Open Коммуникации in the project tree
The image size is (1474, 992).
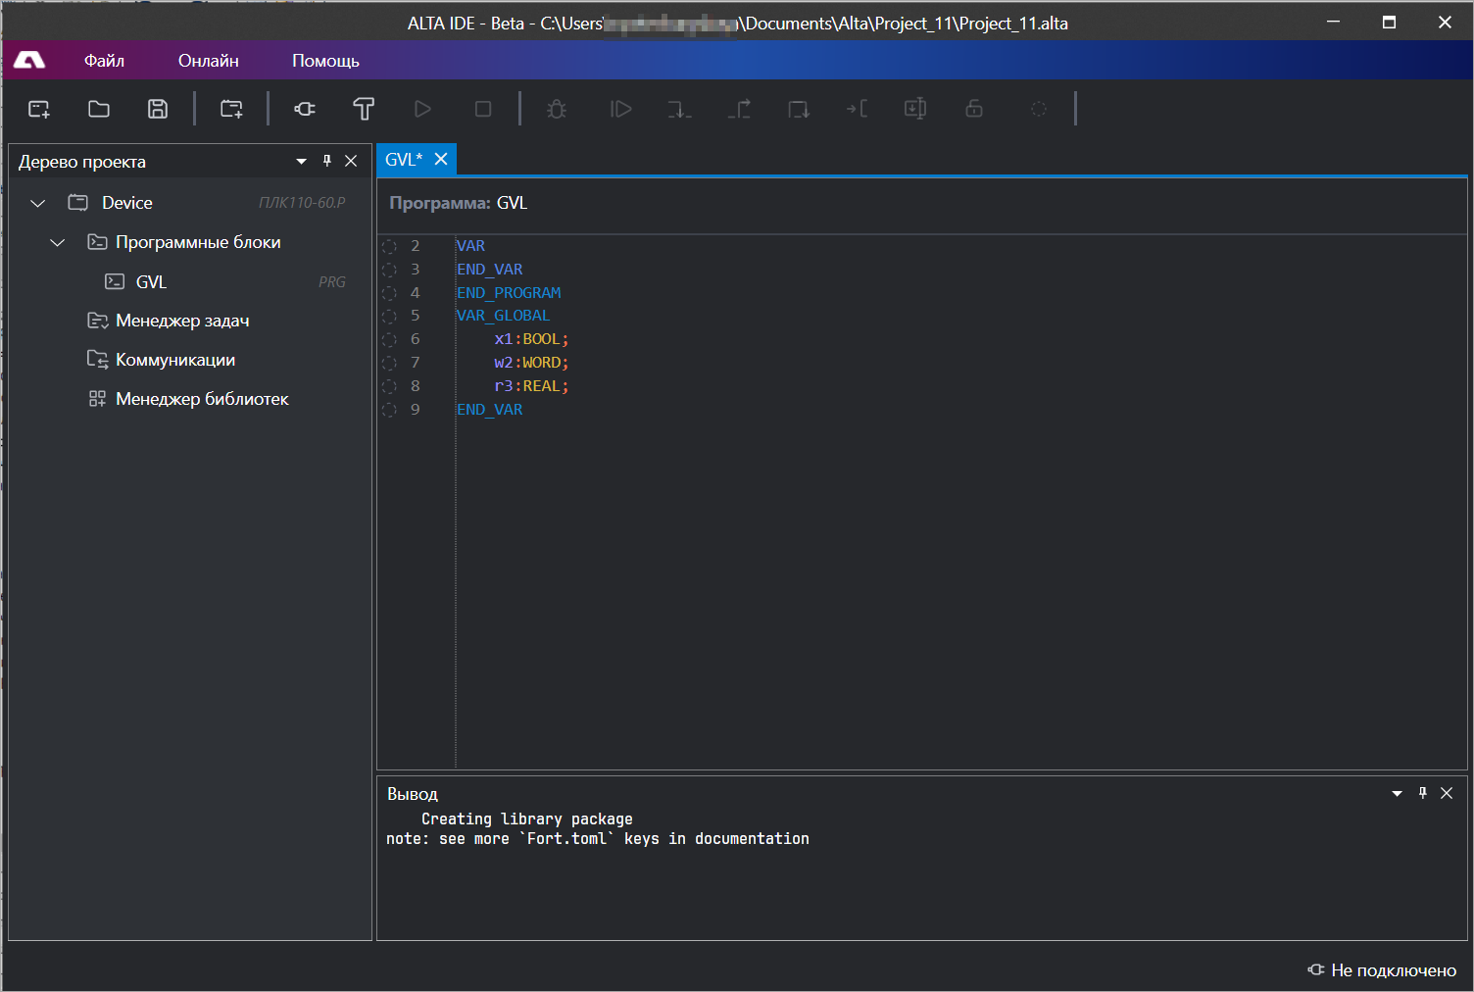[175, 360]
